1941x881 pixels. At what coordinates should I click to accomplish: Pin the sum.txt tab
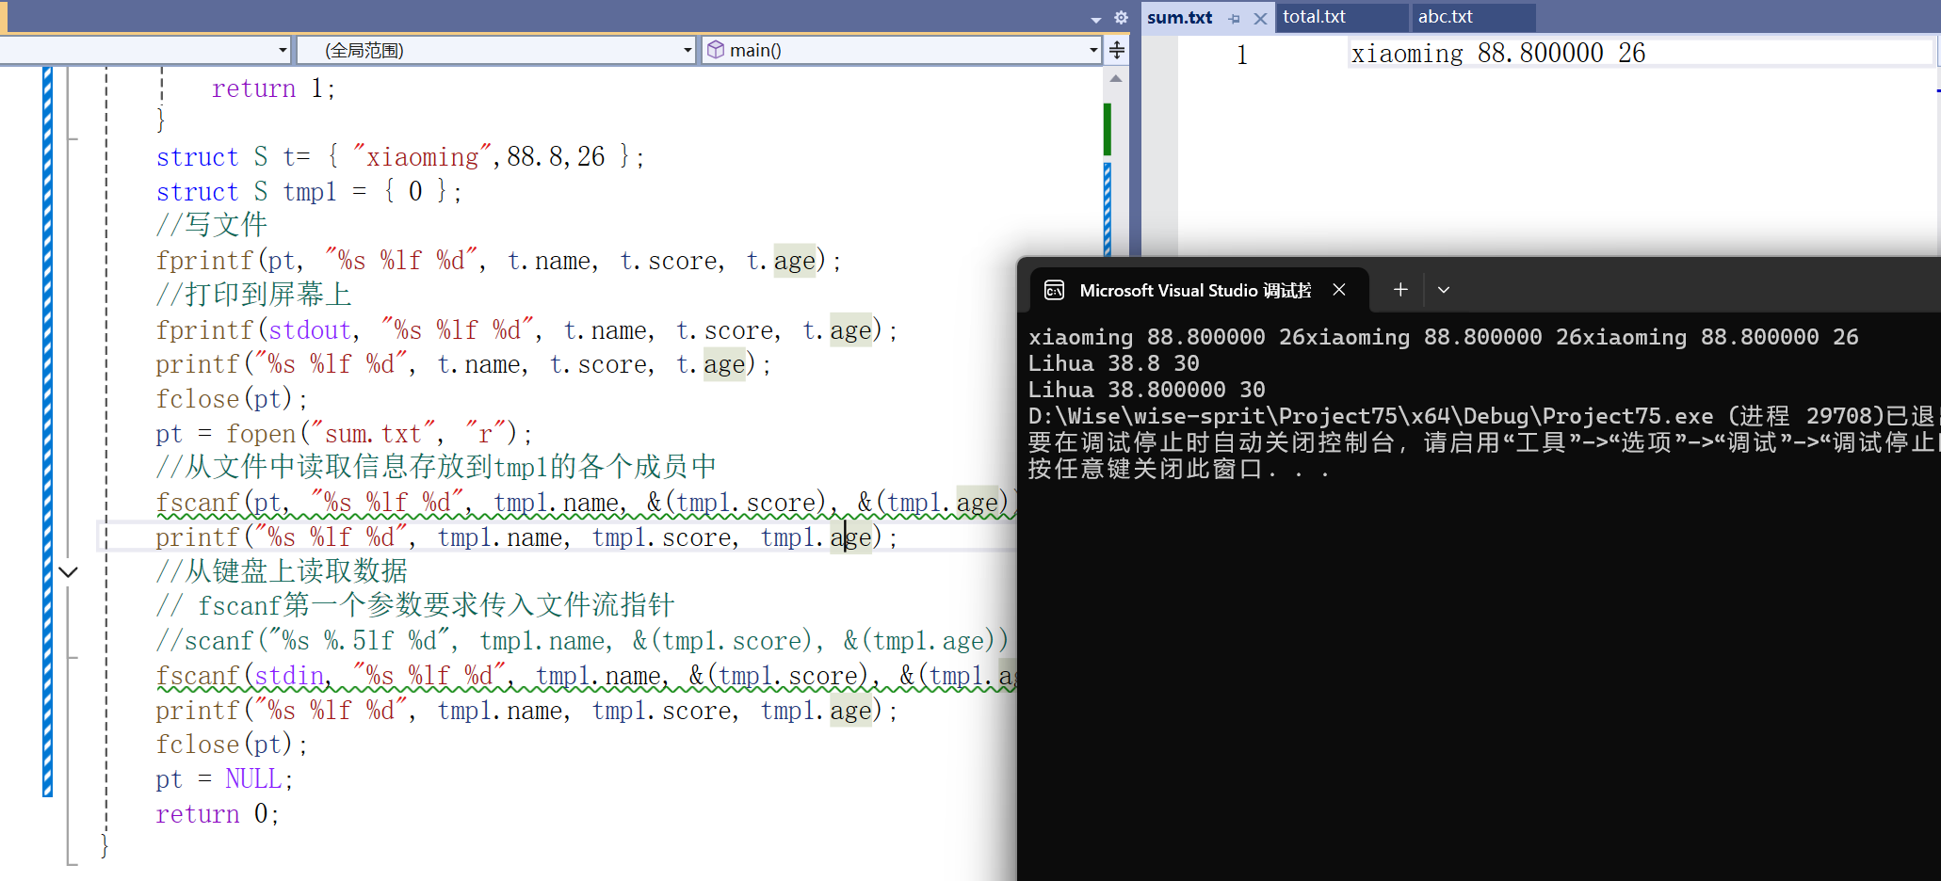click(1235, 18)
